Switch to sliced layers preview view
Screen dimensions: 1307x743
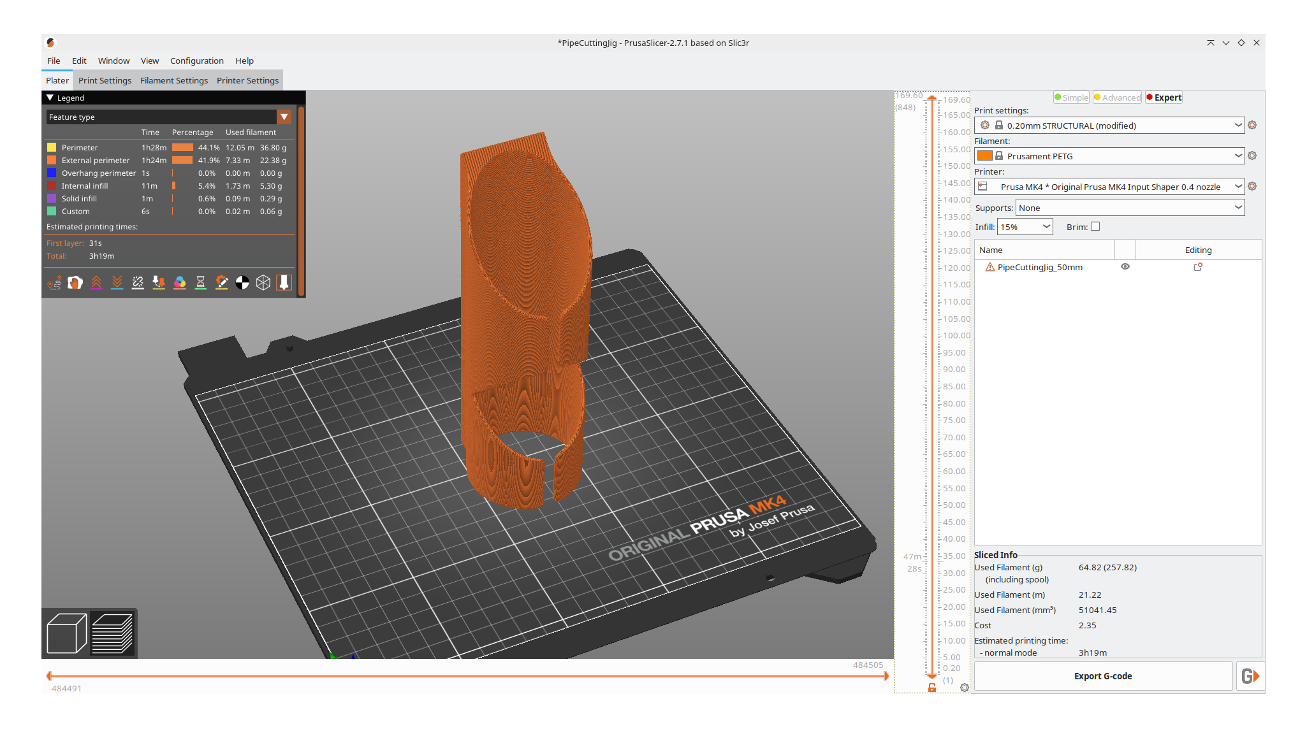112,633
